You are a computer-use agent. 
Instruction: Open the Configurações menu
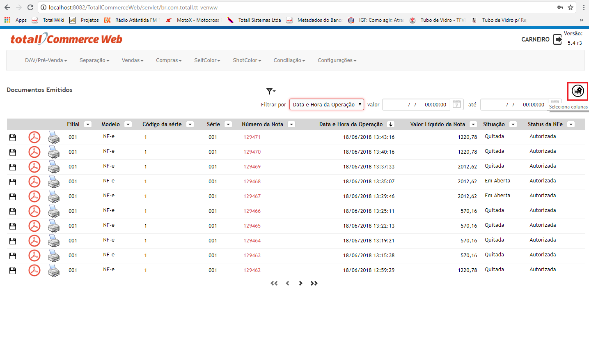click(337, 60)
